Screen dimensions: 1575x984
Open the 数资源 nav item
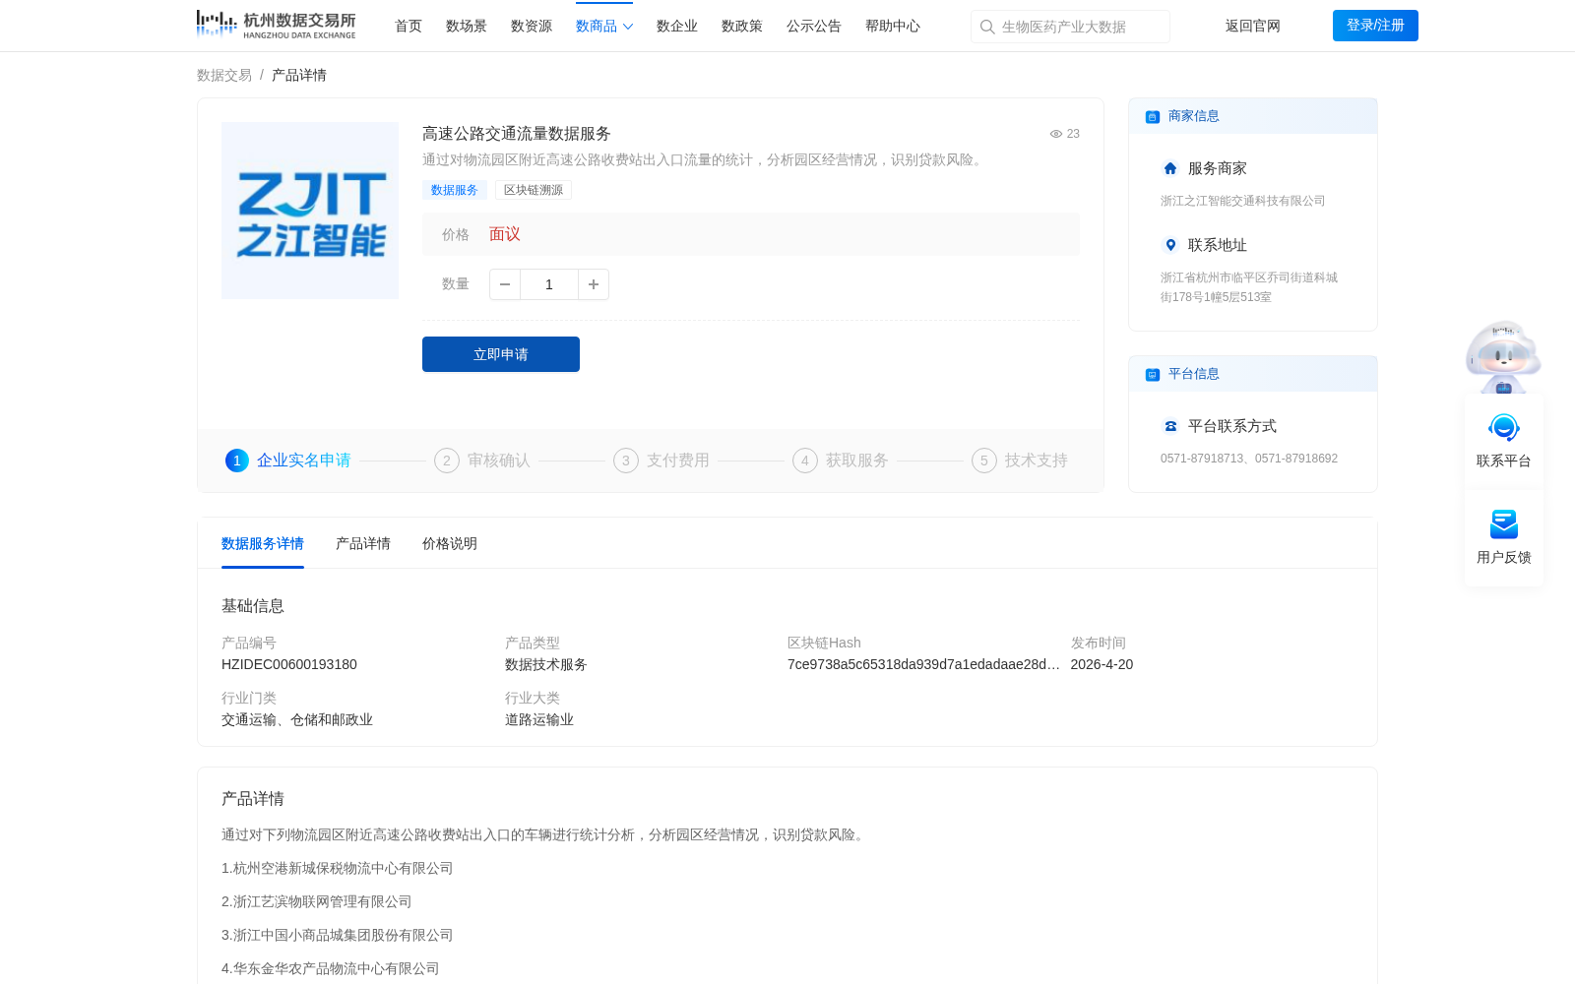[x=532, y=26]
